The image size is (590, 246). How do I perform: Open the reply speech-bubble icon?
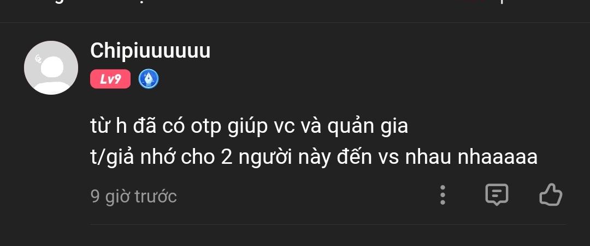[497, 195]
